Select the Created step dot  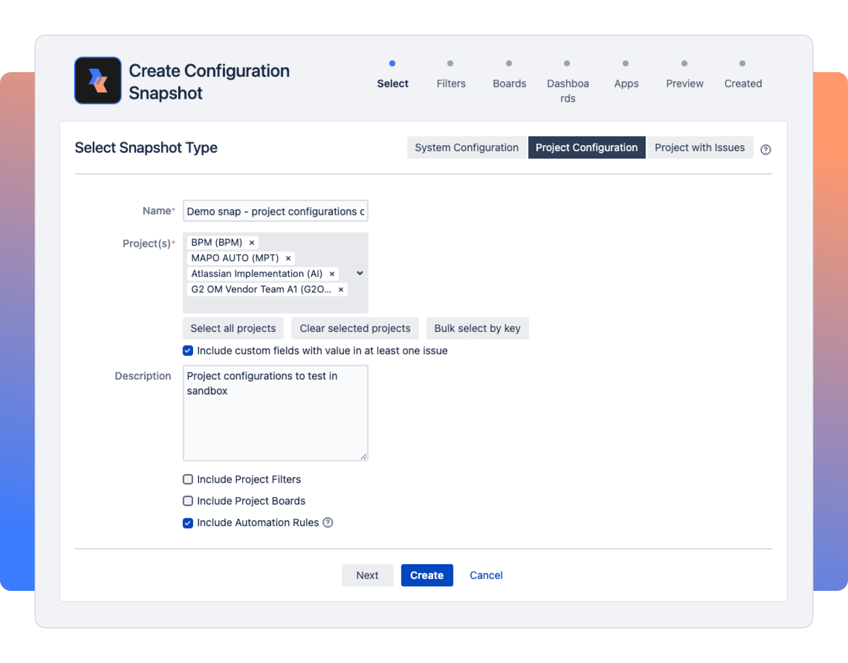pyautogui.click(x=742, y=64)
